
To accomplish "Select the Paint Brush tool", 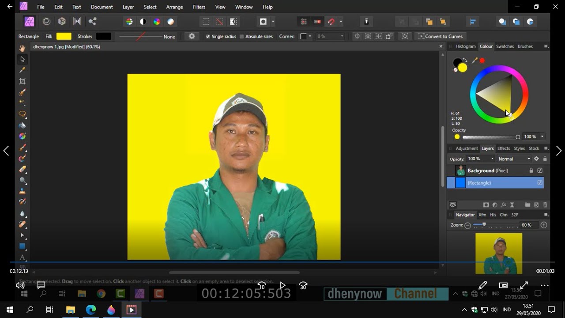I will coord(22,148).
